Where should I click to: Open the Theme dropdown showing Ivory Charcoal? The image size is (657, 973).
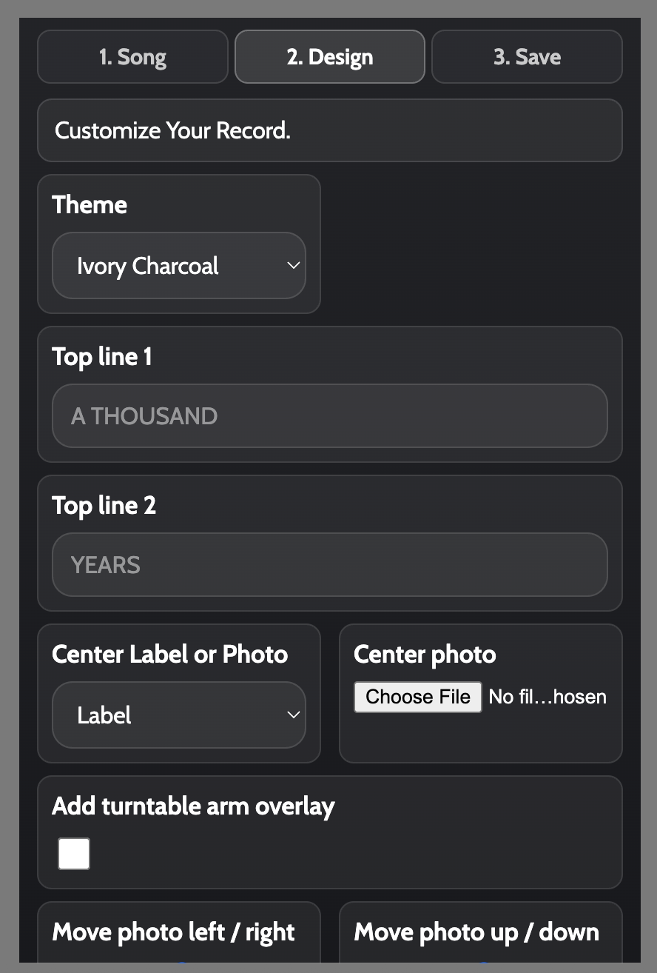[x=179, y=266]
